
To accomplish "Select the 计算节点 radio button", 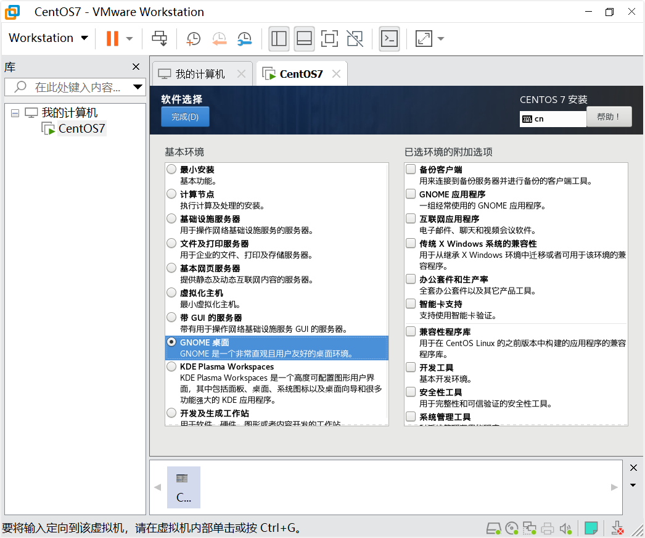I will 171,194.
